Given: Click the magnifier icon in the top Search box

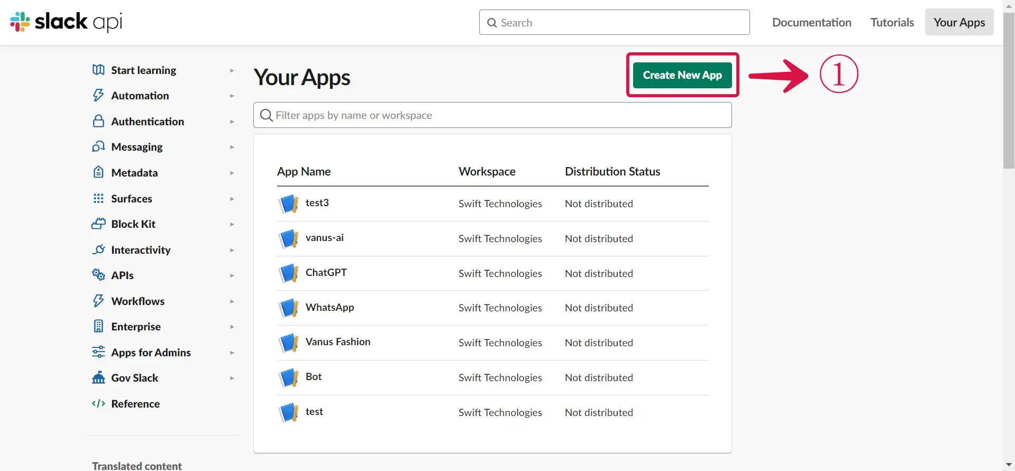Looking at the screenshot, I should 492,23.
